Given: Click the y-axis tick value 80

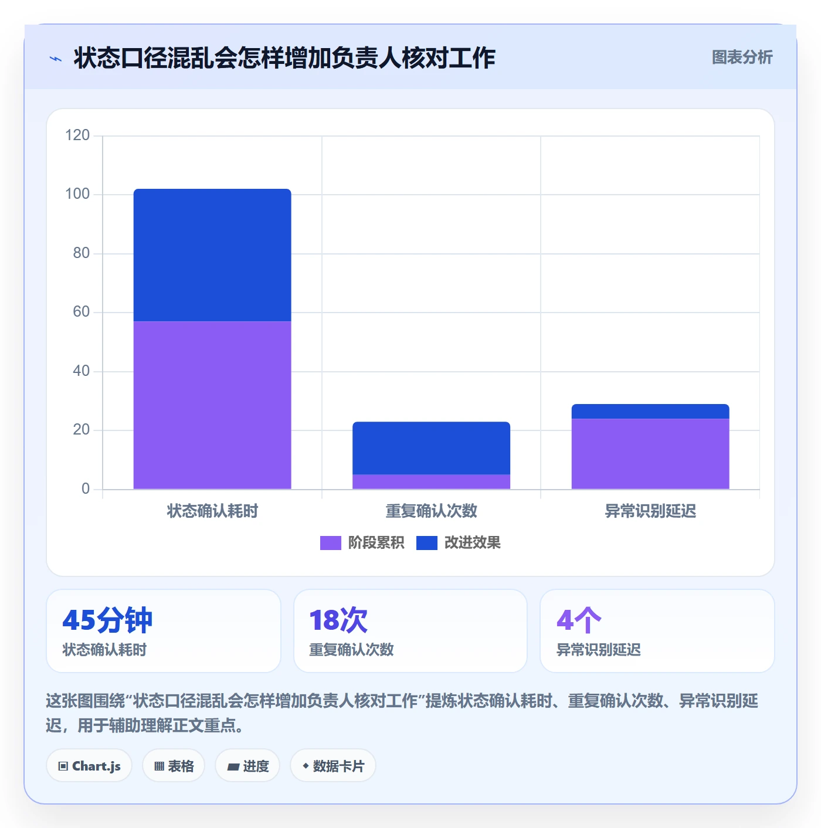Looking at the screenshot, I should point(81,253).
